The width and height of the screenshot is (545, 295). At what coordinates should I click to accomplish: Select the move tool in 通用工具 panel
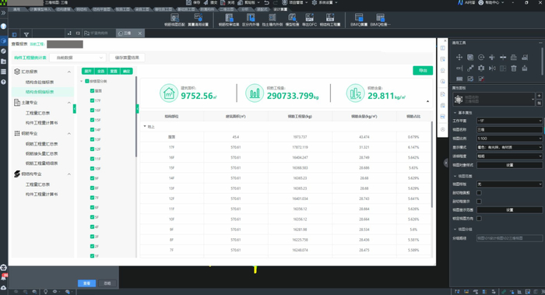point(459,58)
